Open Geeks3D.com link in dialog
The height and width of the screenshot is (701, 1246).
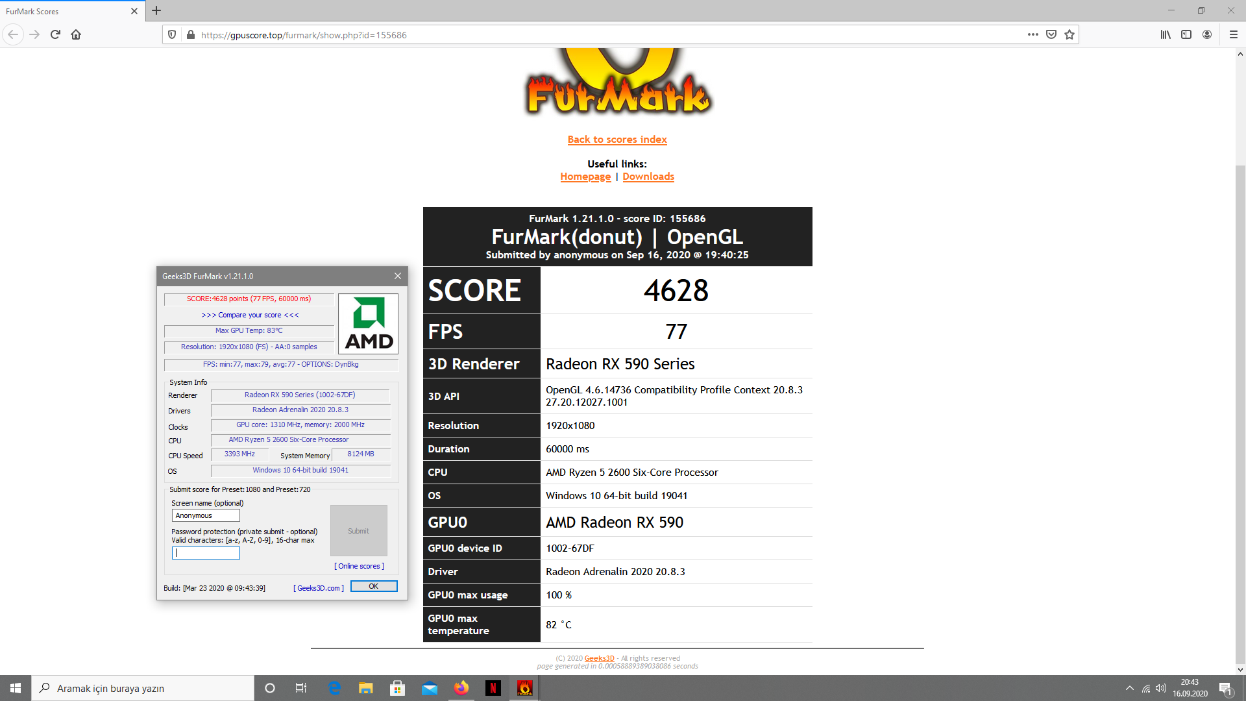pos(319,588)
